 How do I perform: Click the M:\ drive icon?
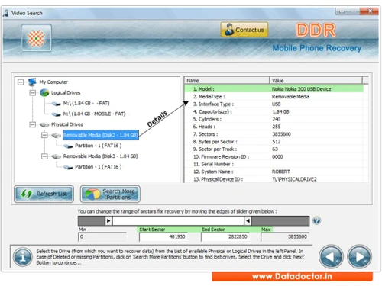click(x=56, y=104)
